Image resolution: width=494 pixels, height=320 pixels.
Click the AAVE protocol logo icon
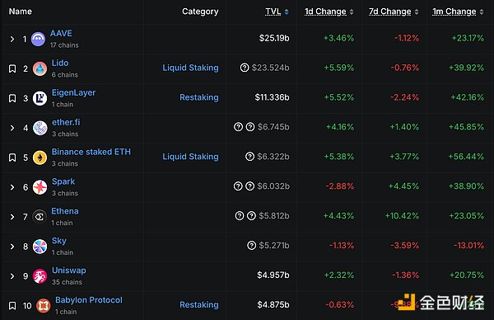(x=38, y=39)
